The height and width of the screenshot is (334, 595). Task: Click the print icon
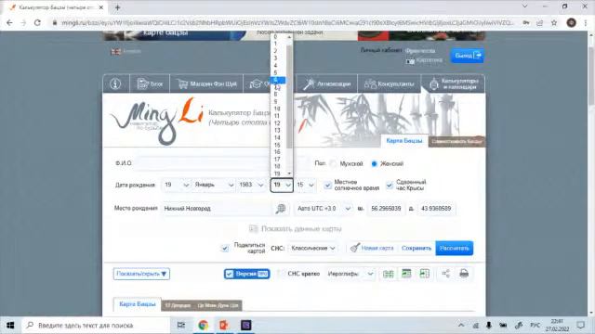(x=464, y=273)
